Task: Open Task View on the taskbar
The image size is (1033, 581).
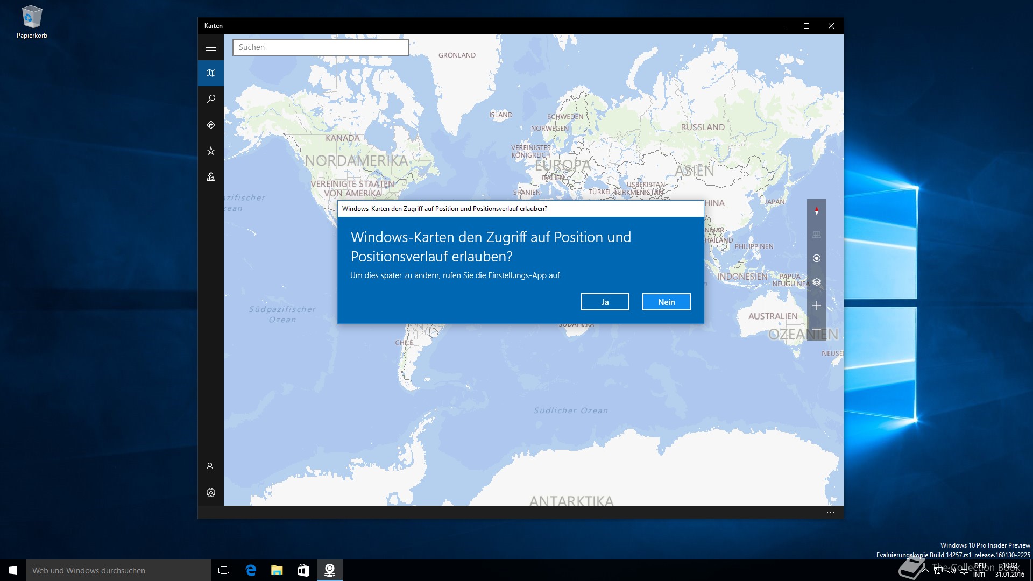Action: pos(224,570)
